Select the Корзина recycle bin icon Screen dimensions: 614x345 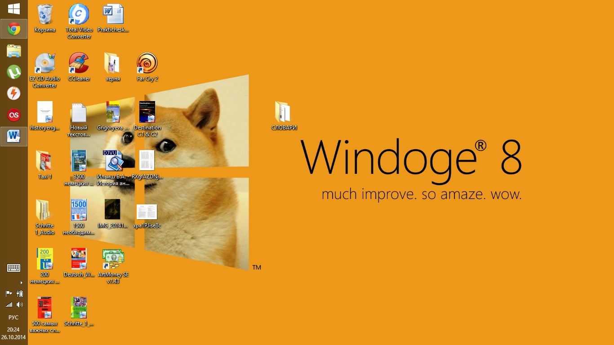click(45, 18)
